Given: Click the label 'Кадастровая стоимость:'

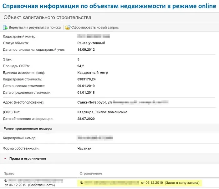Looking at the screenshot, I should [23, 79].
